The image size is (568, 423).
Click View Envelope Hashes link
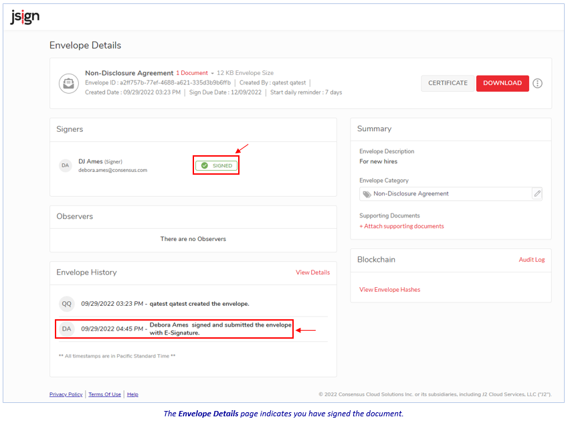(x=390, y=290)
